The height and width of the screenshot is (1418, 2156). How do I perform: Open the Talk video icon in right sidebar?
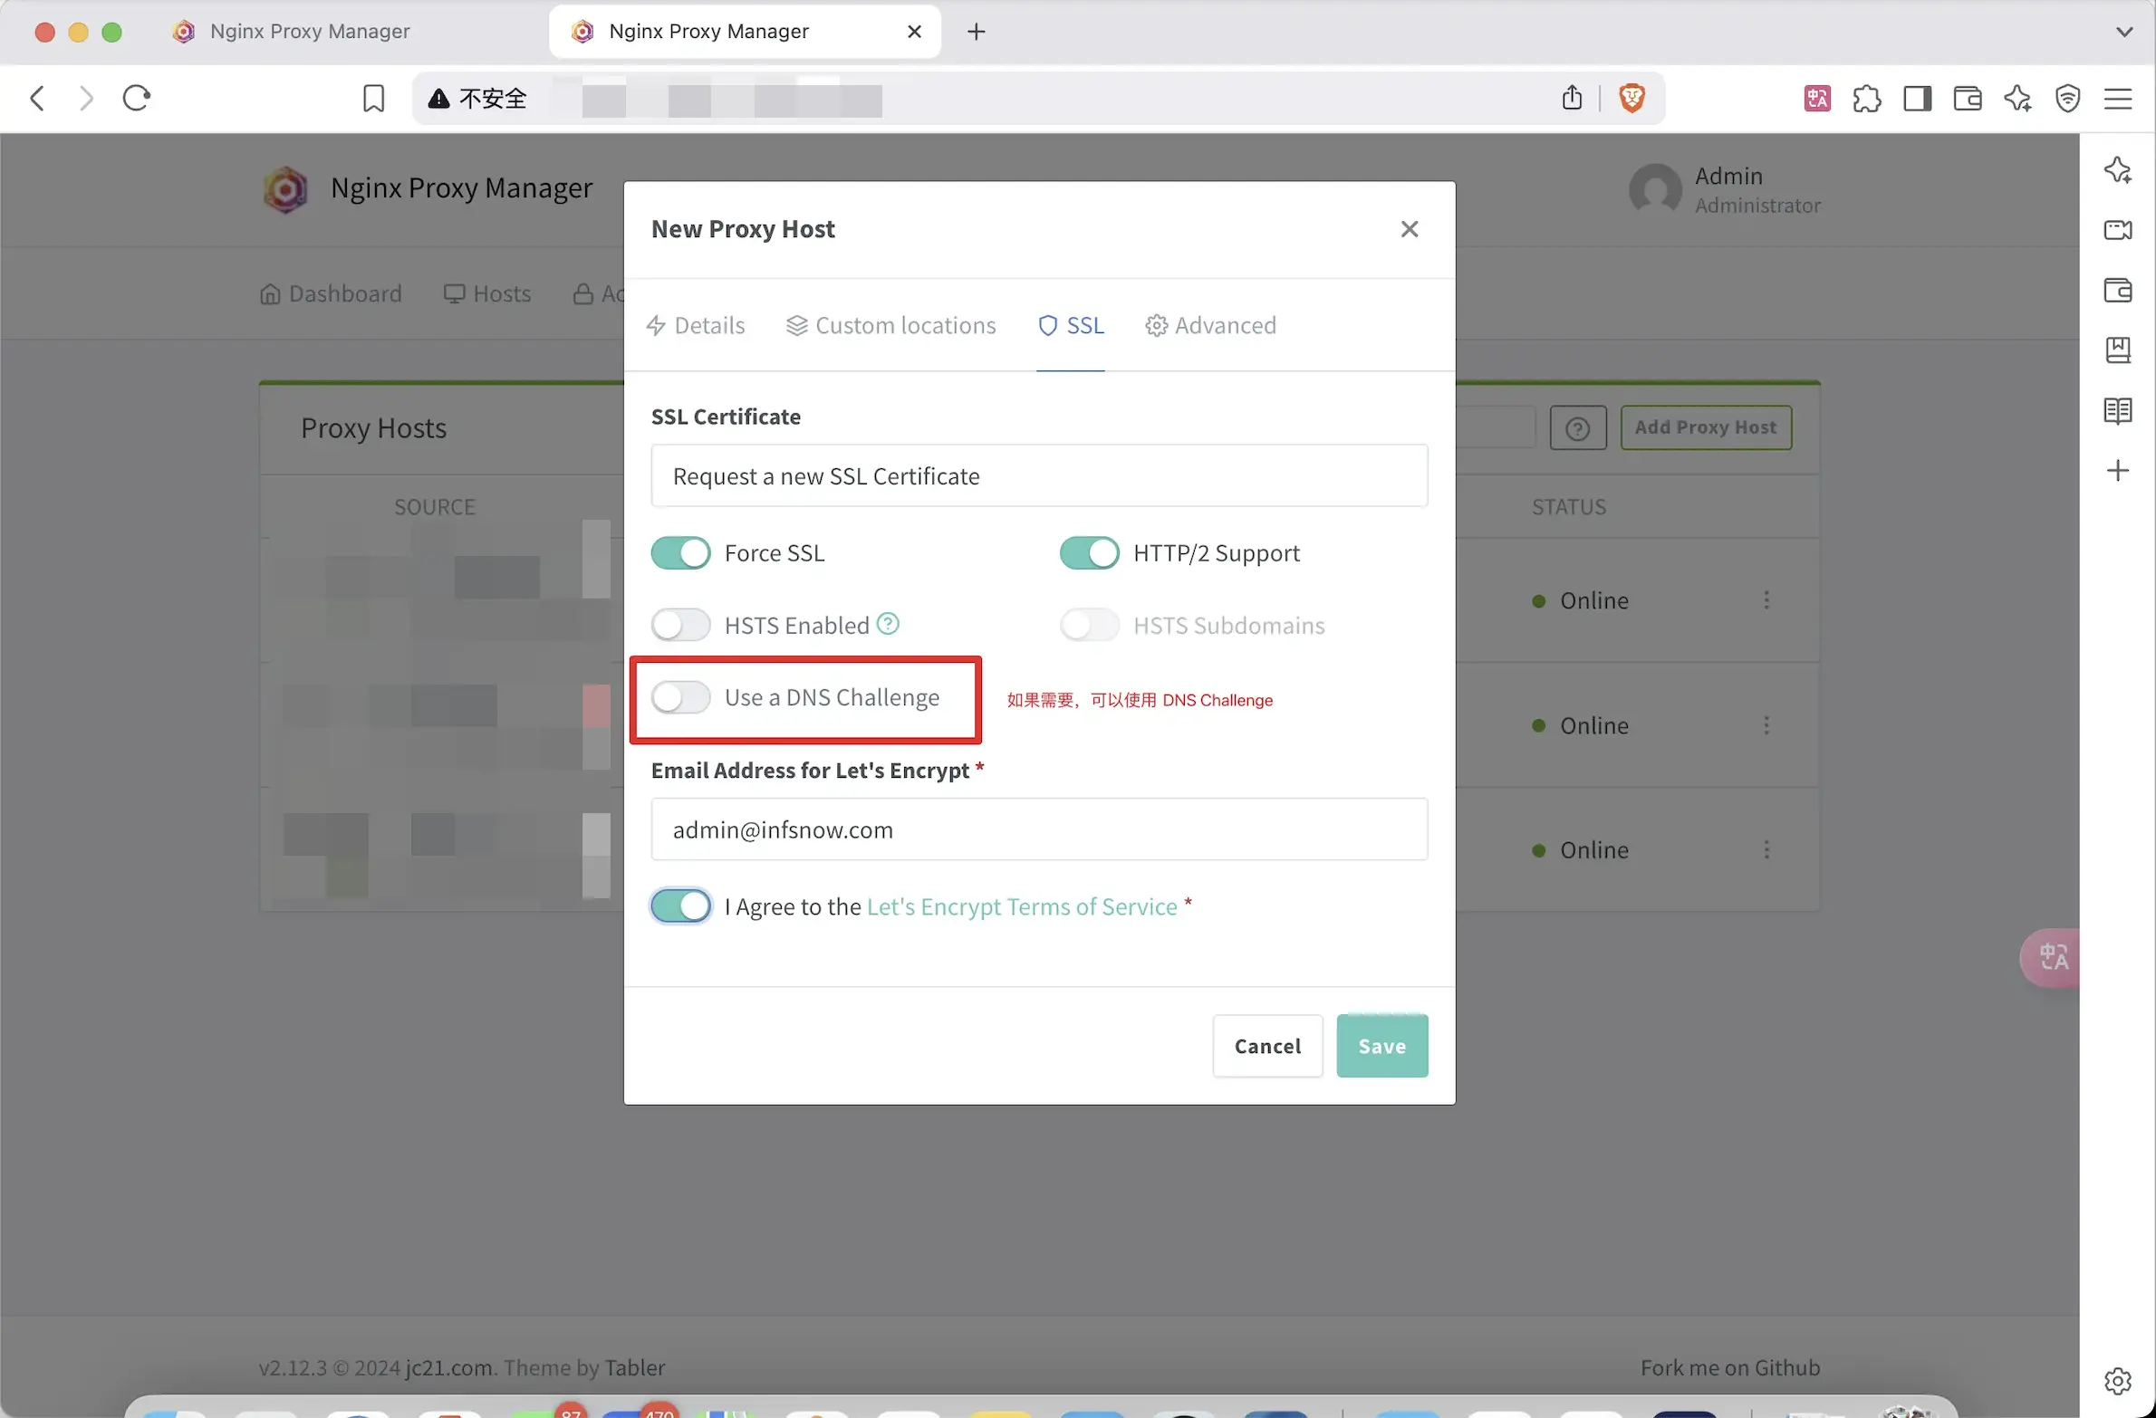pyautogui.click(x=2118, y=230)
